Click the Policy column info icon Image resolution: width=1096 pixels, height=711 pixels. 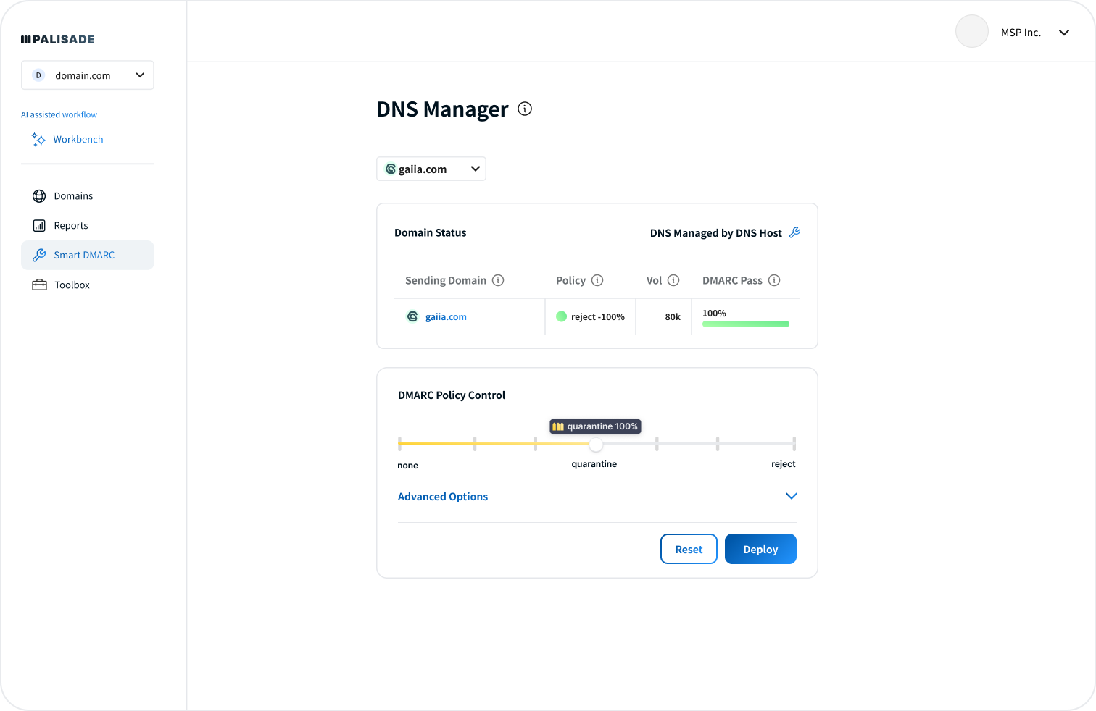(x=597, y=280)
